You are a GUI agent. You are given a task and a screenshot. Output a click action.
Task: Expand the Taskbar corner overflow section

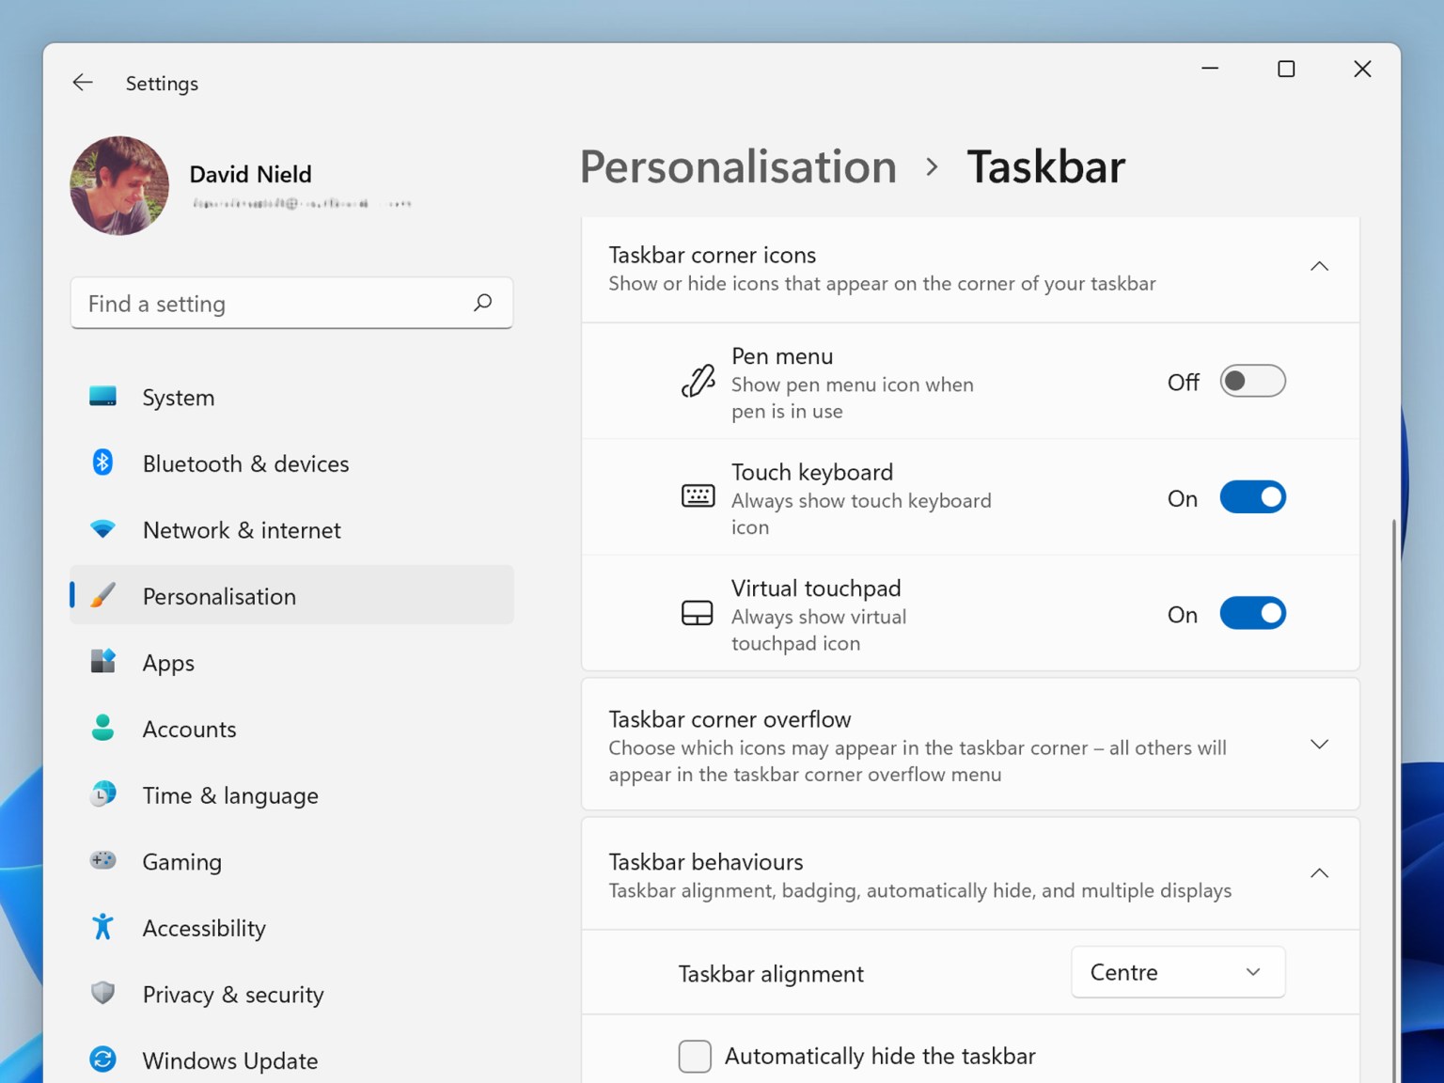[1319, 744]
